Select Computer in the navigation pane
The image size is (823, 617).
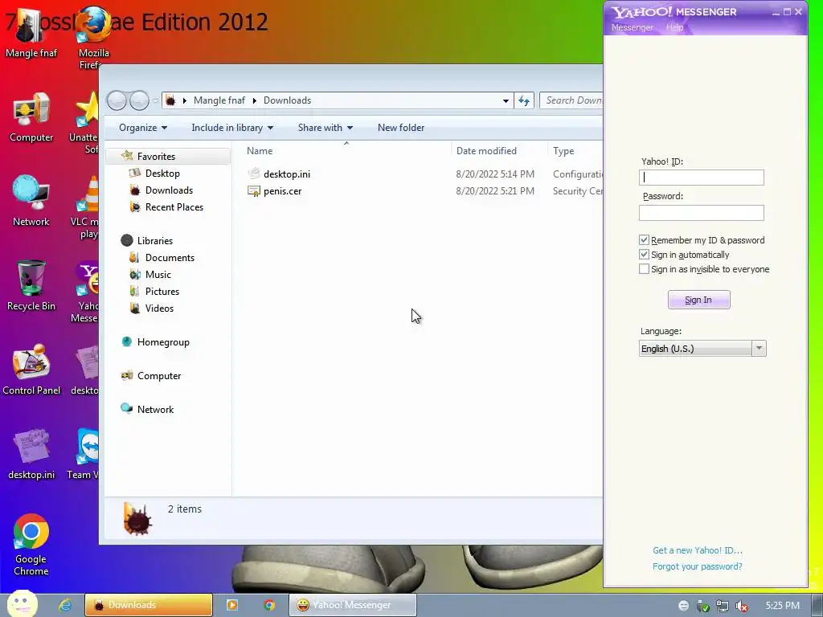pos(159,376)
